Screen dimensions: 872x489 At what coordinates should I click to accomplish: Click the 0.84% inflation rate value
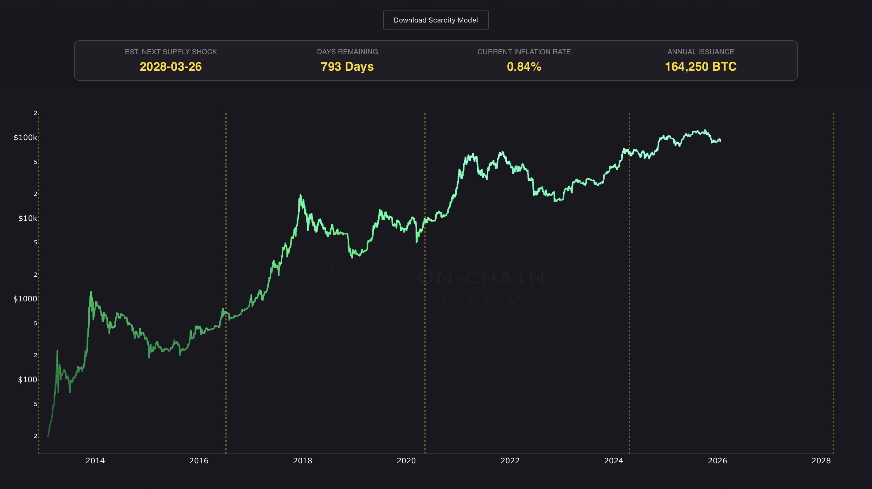pos(524,67)
